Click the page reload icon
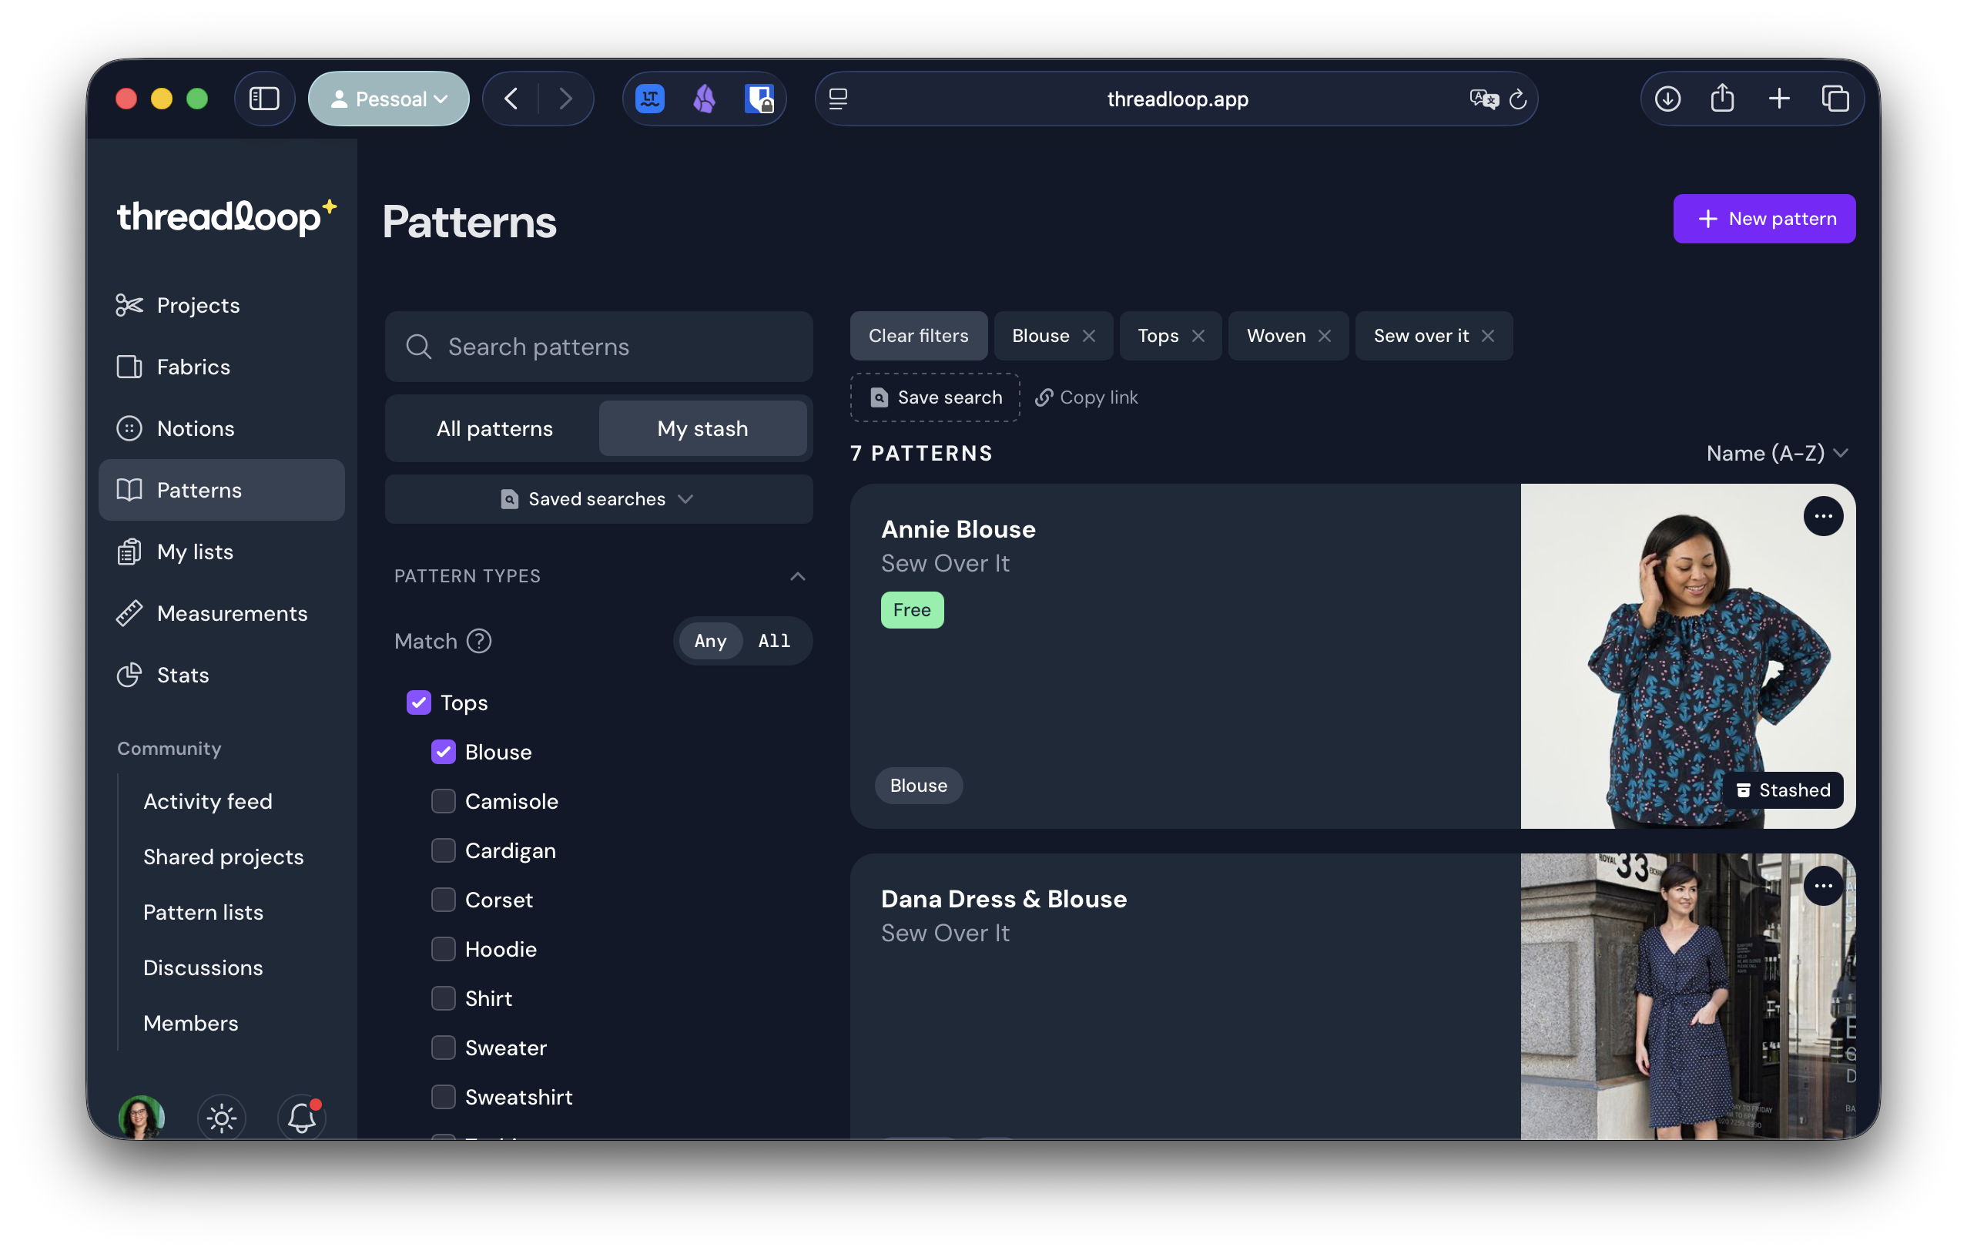This screenshot has height=1254, width=1967. [1518, 99]
